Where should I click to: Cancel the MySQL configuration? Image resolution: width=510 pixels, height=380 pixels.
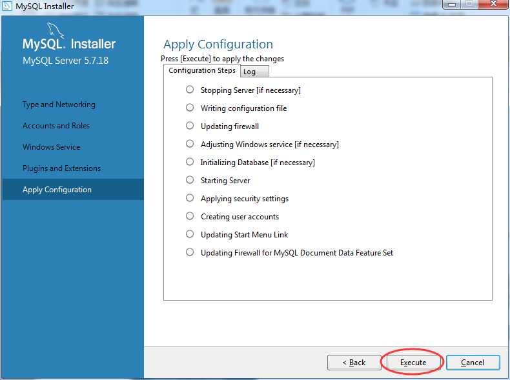coord(473,362)
